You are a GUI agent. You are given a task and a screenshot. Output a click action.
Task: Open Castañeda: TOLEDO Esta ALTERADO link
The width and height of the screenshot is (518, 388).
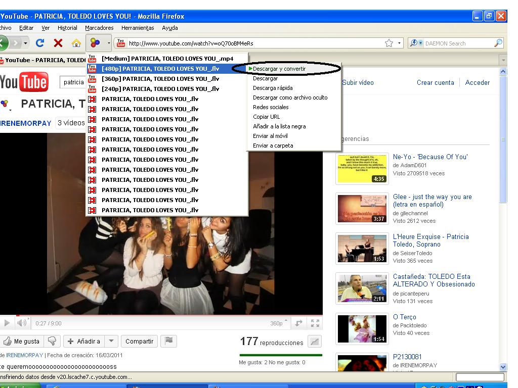pyautogui.click(x=434, y=280)
